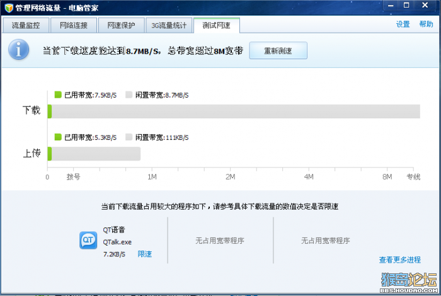Click the 专线 axis label
The width and height of the screenshot is (441, 296).
click(x=413, y=177)
